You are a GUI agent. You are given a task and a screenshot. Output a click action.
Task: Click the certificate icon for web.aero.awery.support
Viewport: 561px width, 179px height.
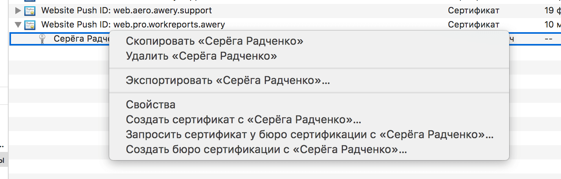click(30, 11)
